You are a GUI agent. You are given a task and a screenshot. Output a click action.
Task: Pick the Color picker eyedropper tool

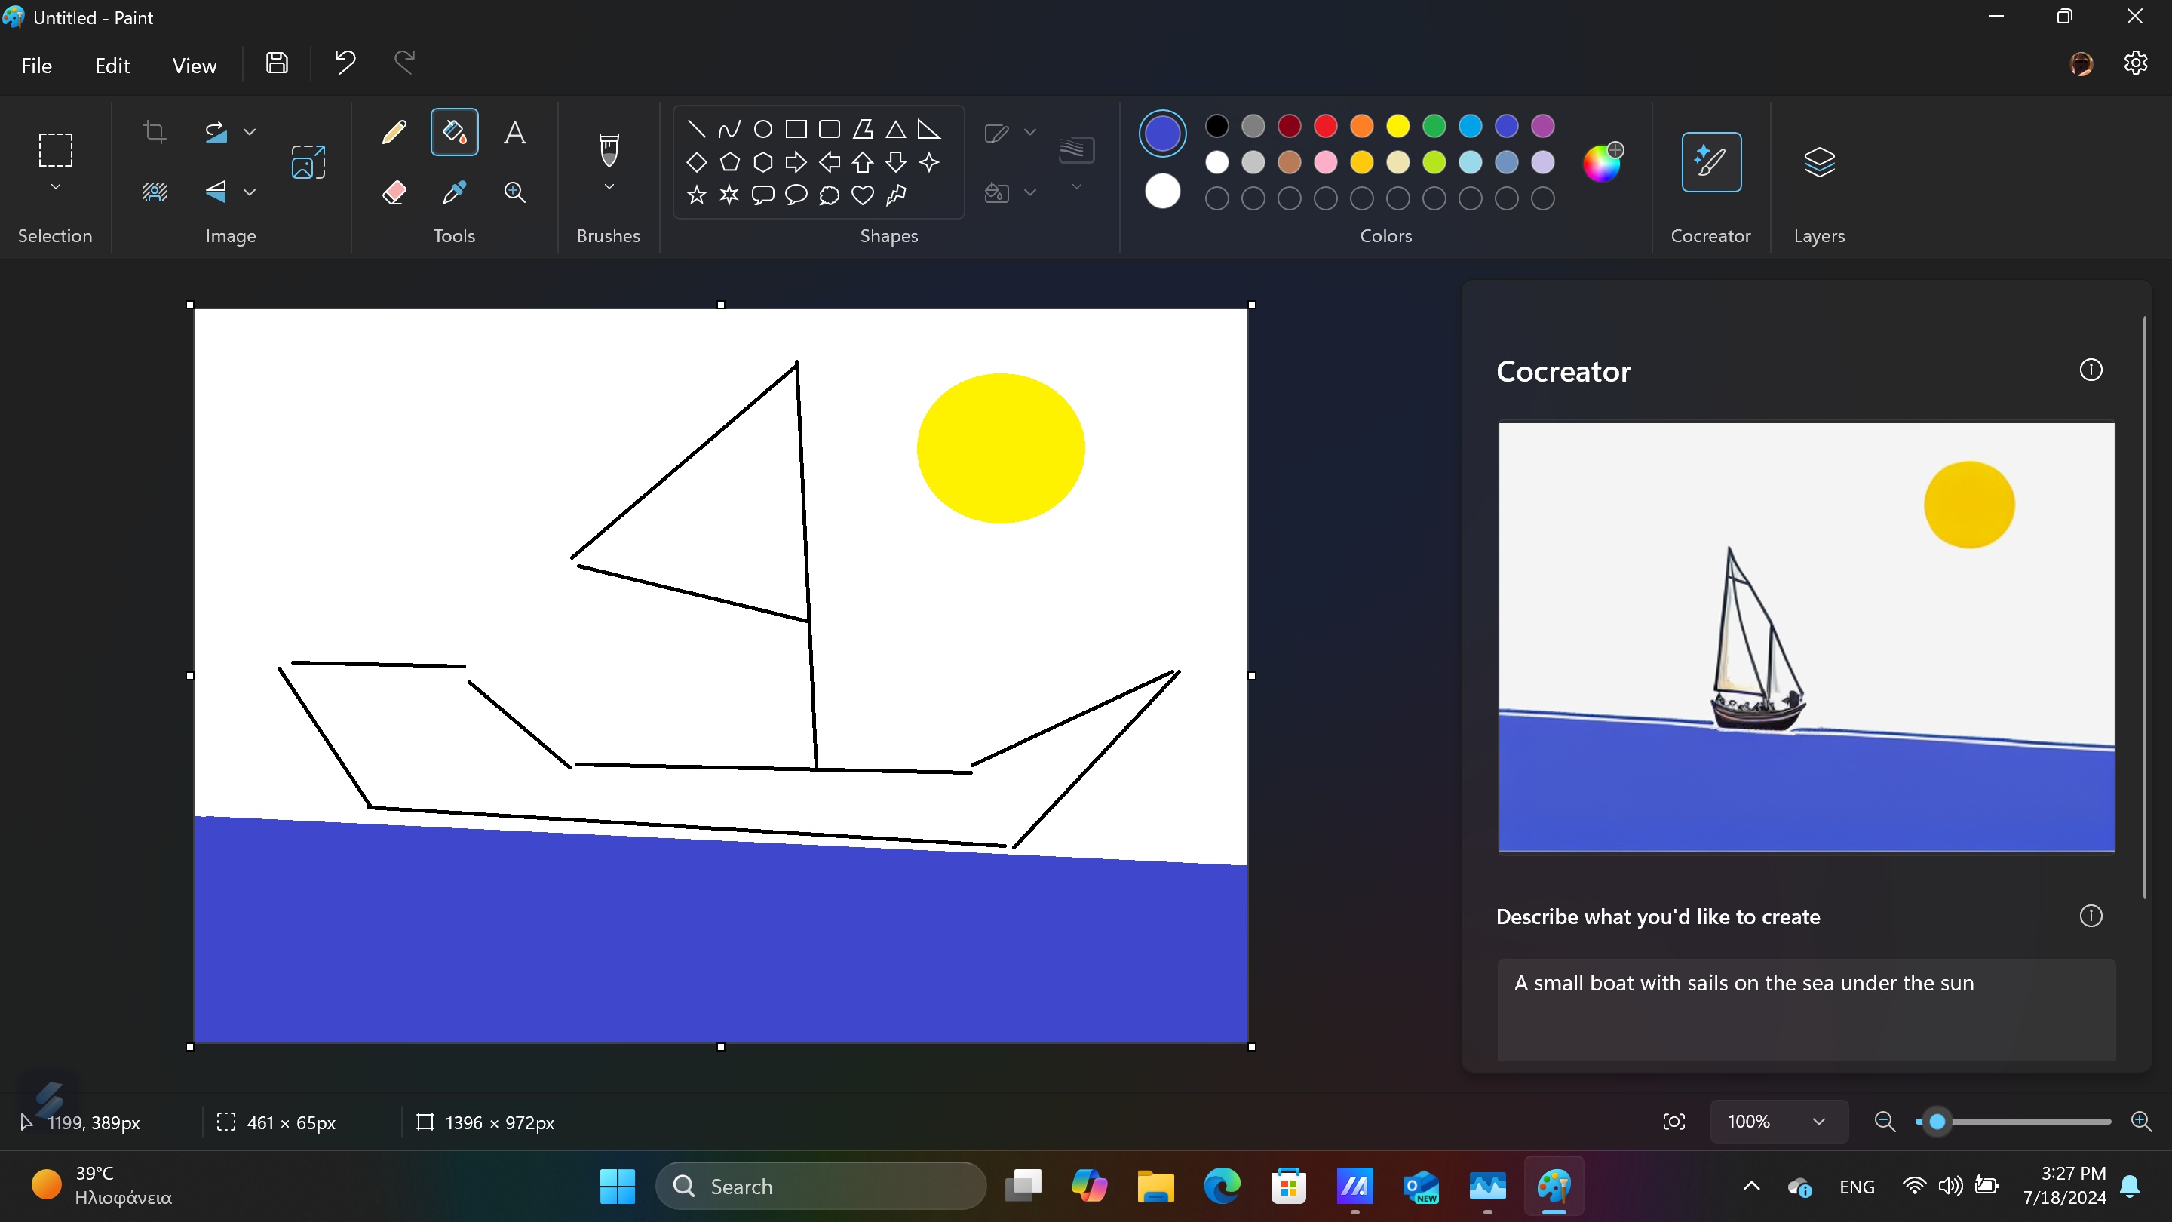point(453,193)
